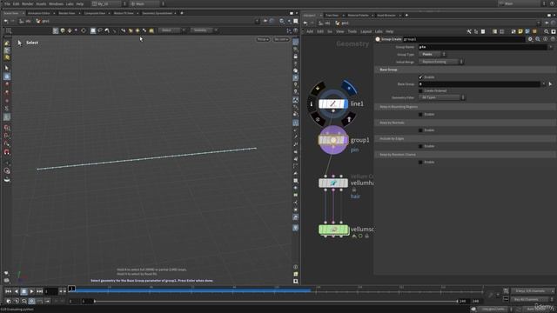
Task: Open the help icon in the parameter header
Action: [553, 39]
